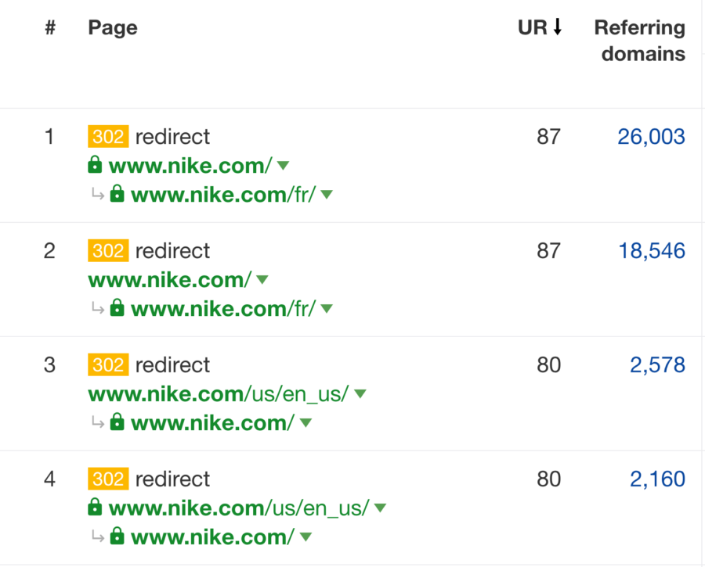Click the lock icon on row 2 redirect target
This screenshot has height=567, width=705.
[x=117, y=307]
